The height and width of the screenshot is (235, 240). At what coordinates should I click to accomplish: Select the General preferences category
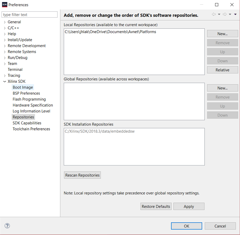tap(14, 22)
